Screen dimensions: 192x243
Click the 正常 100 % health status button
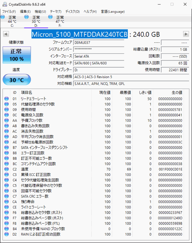pyautogui.click(x=17, y=55)
